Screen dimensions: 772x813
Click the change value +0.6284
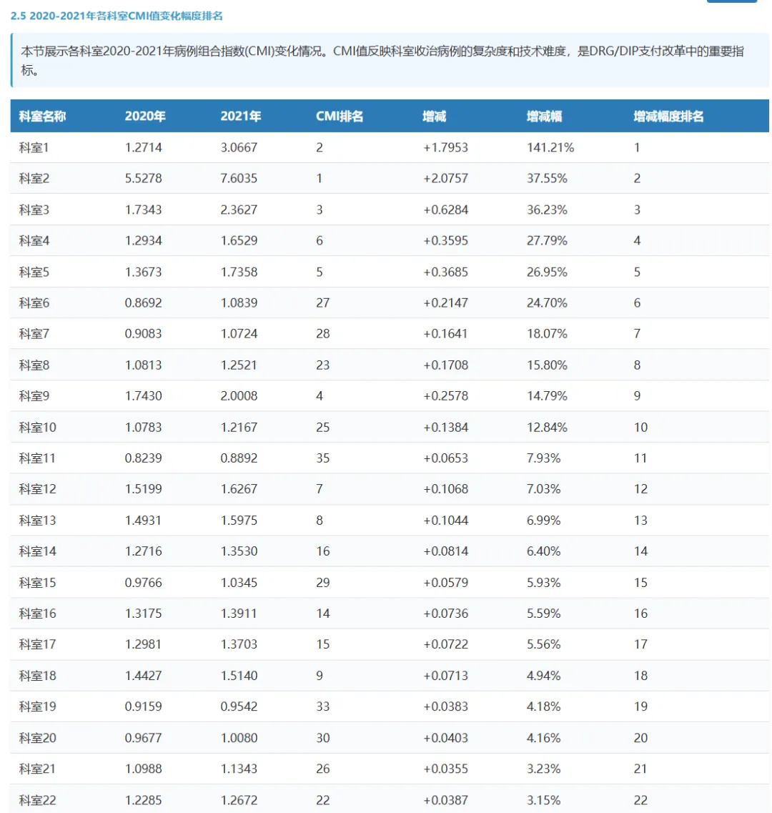click(x=446, y=210)
